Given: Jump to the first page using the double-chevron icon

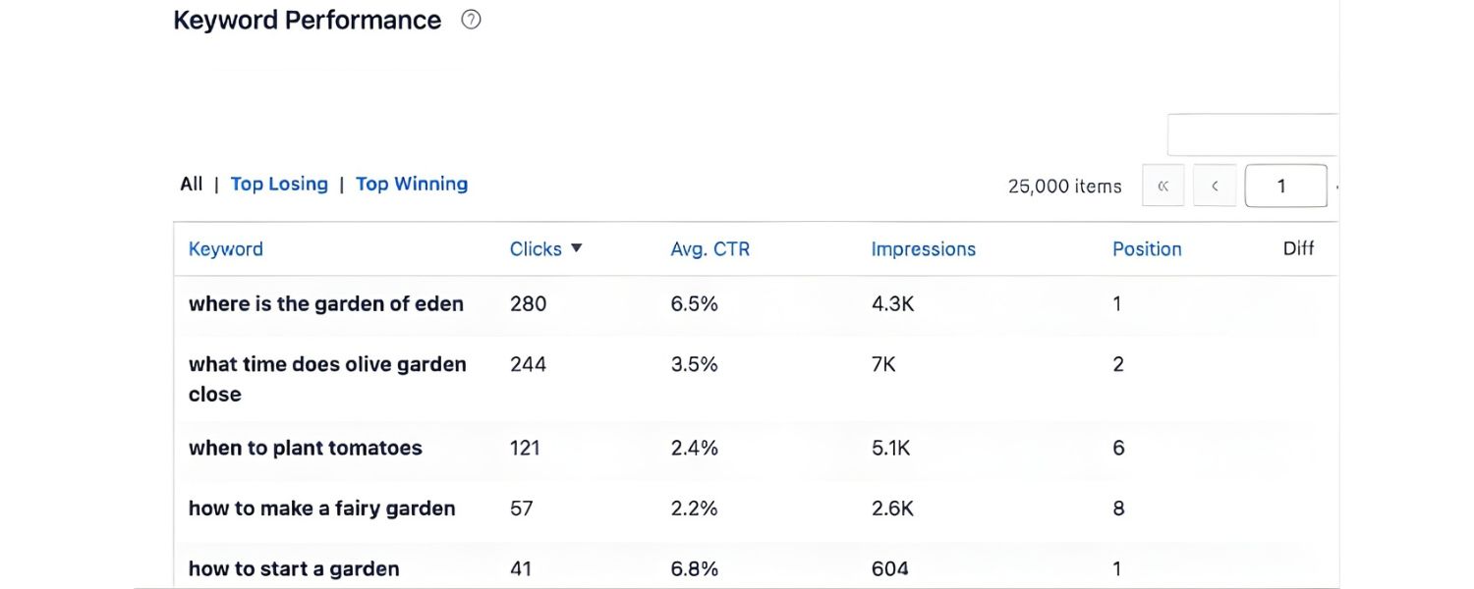Looking at the screenshot, I should pos(1162,185).
